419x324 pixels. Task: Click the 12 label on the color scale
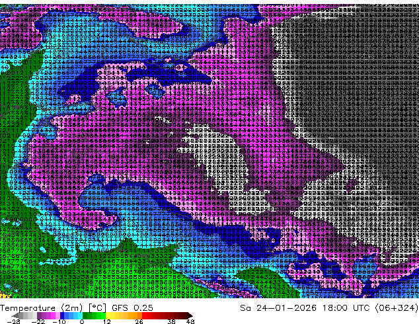click(x=107, y=321)
